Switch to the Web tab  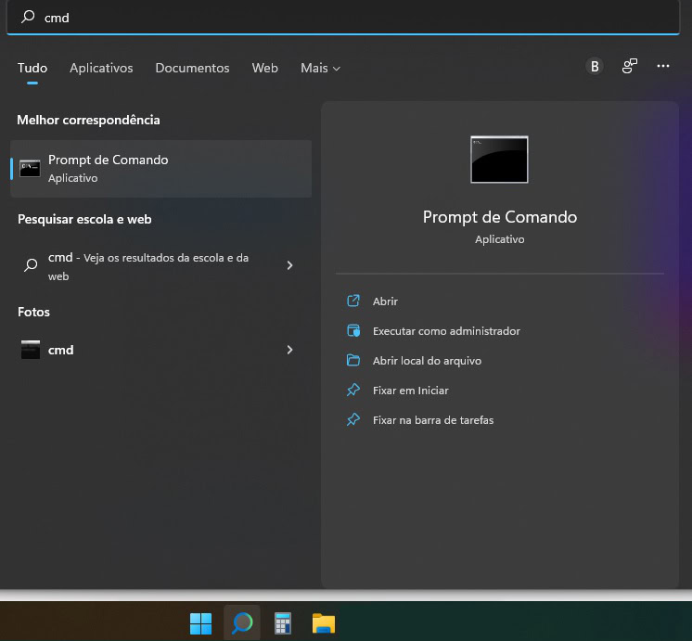point(264,68)
